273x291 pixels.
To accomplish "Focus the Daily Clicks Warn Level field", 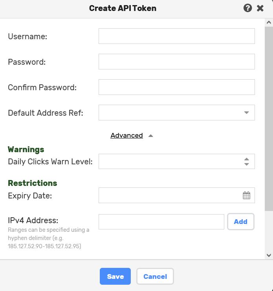I will pos(169,161).
